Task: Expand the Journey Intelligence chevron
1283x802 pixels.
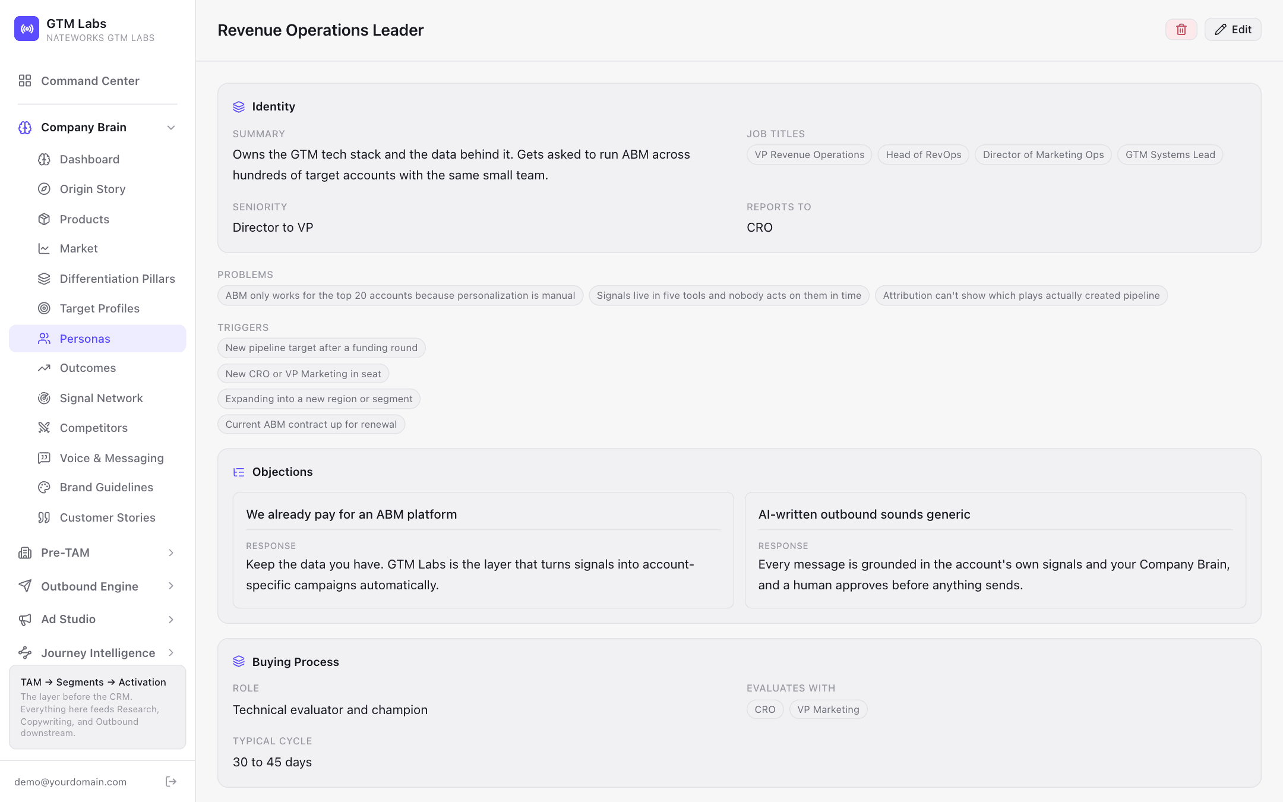Action: coord(171,653)
